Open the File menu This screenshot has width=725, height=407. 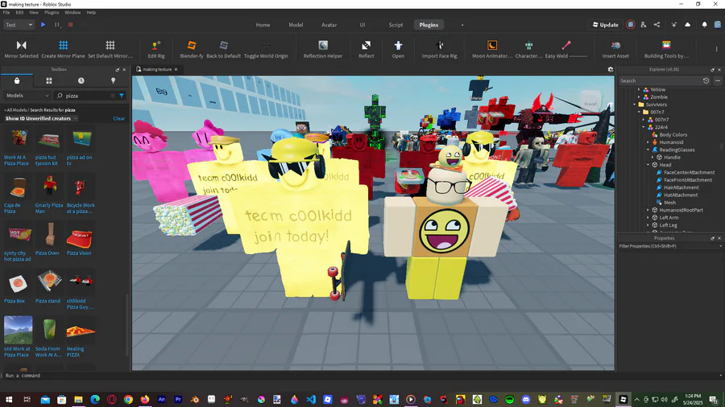6,12
